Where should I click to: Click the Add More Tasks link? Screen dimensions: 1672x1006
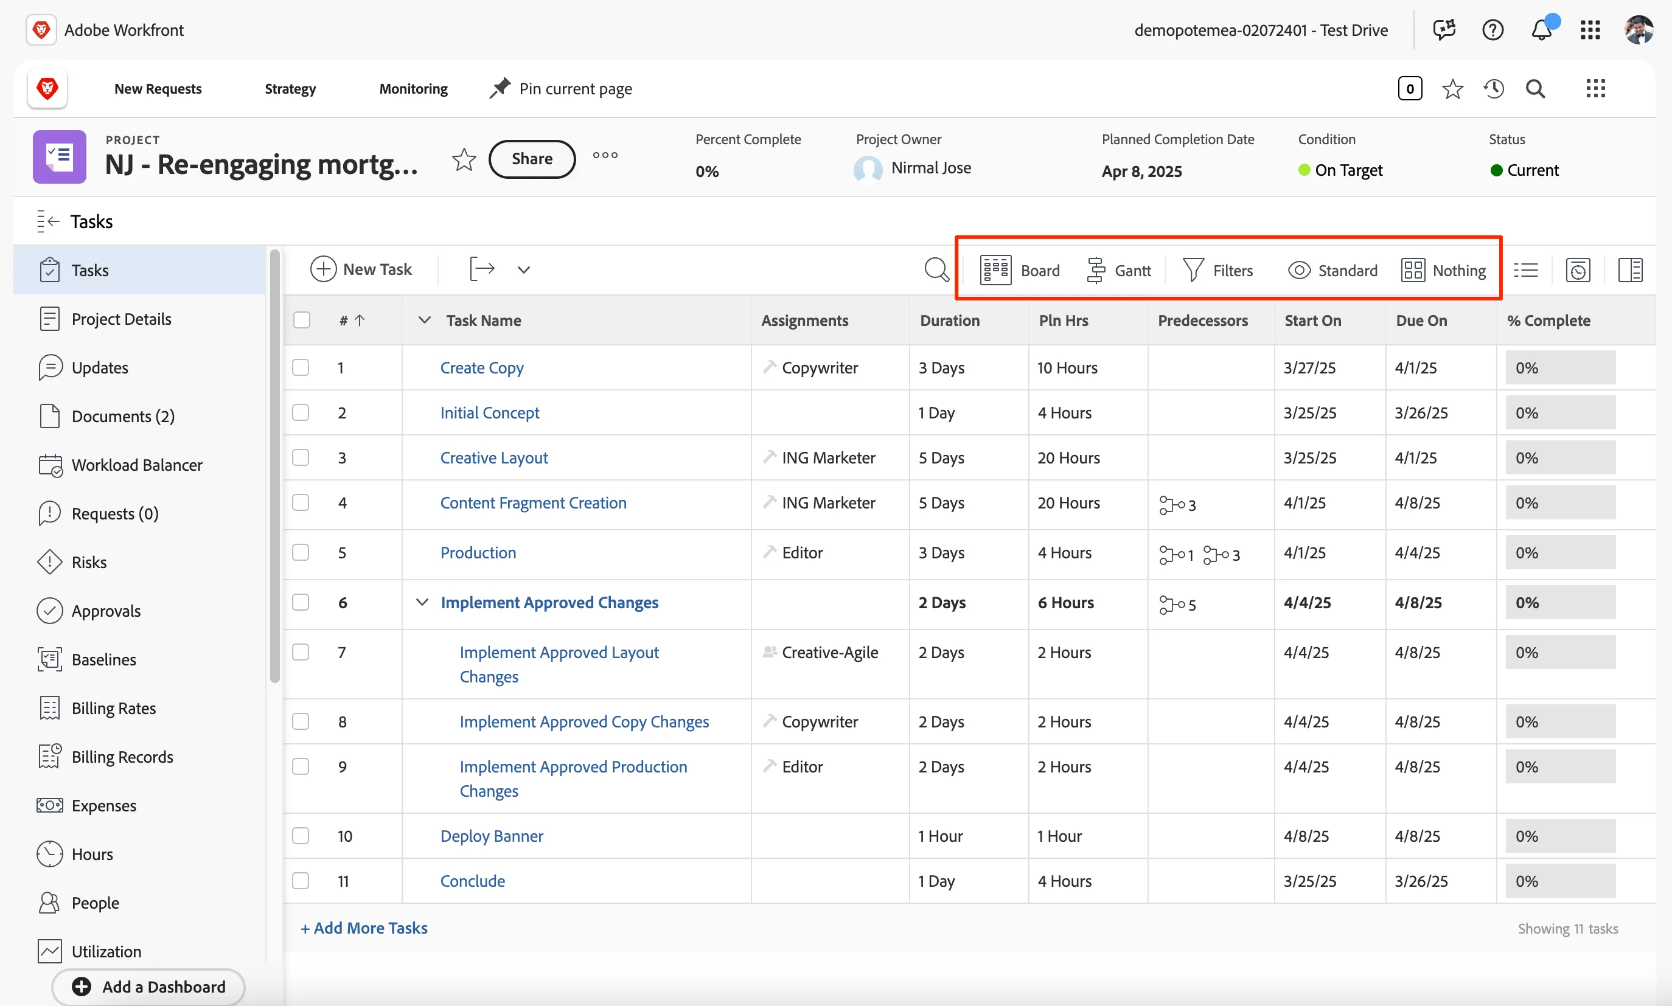point(364,928)
